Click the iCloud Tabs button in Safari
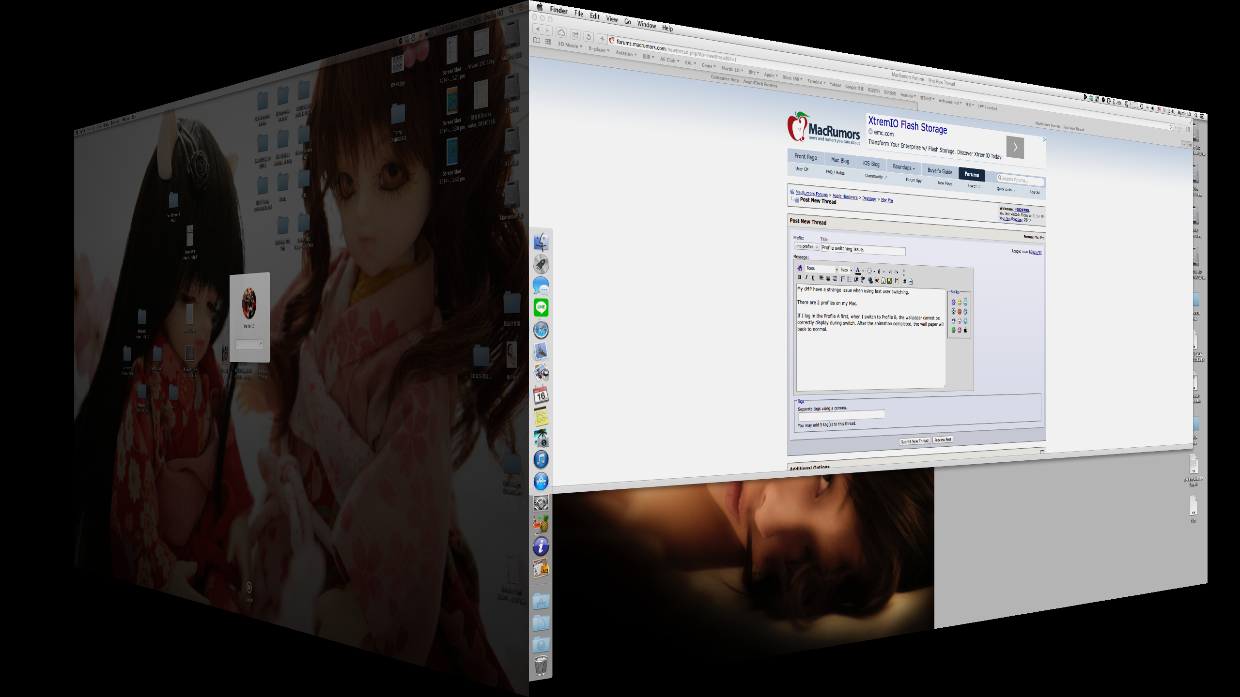Viewport: 1240px width, 697px height. [x=561, y=32]
